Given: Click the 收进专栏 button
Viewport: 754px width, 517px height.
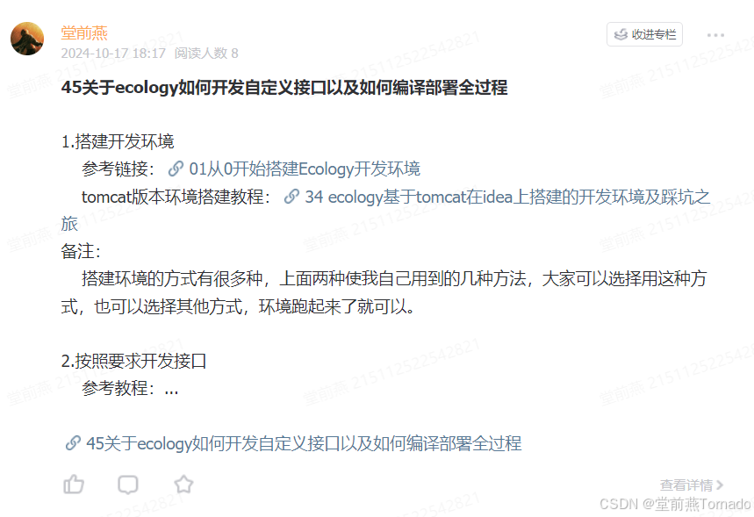Looking at the screenshot, I should 644,34.
